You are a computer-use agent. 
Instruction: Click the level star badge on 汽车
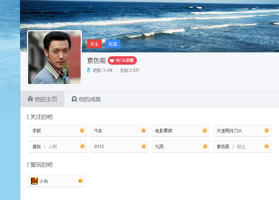tap(144, 130)
